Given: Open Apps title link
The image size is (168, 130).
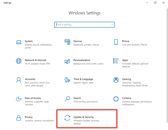Looking at the screenshot, I should click(125, 60).
